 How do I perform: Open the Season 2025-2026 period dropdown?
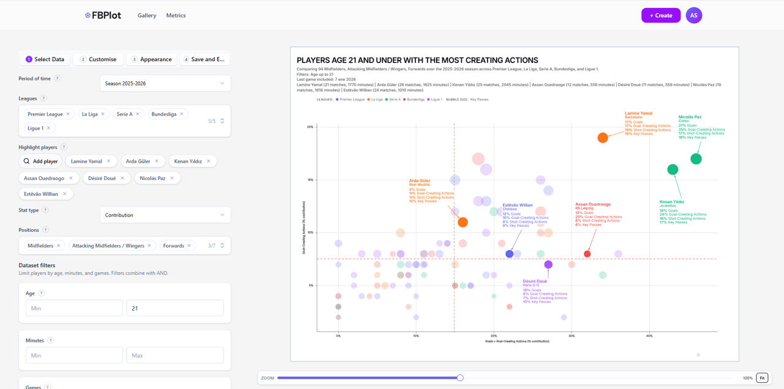pos(165,83)
